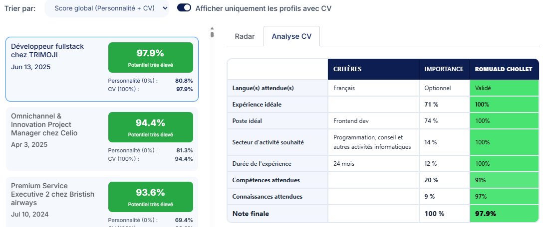The width and height of the screenshot is (543, 227).
Task: Click the Compétences attendues row label
Action: 266,180
